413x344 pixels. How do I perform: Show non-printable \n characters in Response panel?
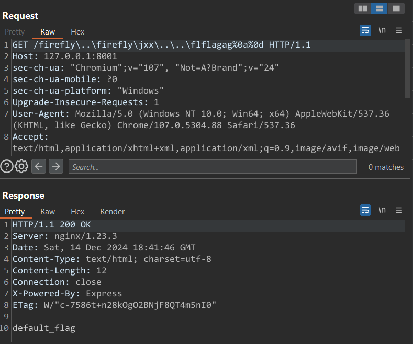[382, 210]
